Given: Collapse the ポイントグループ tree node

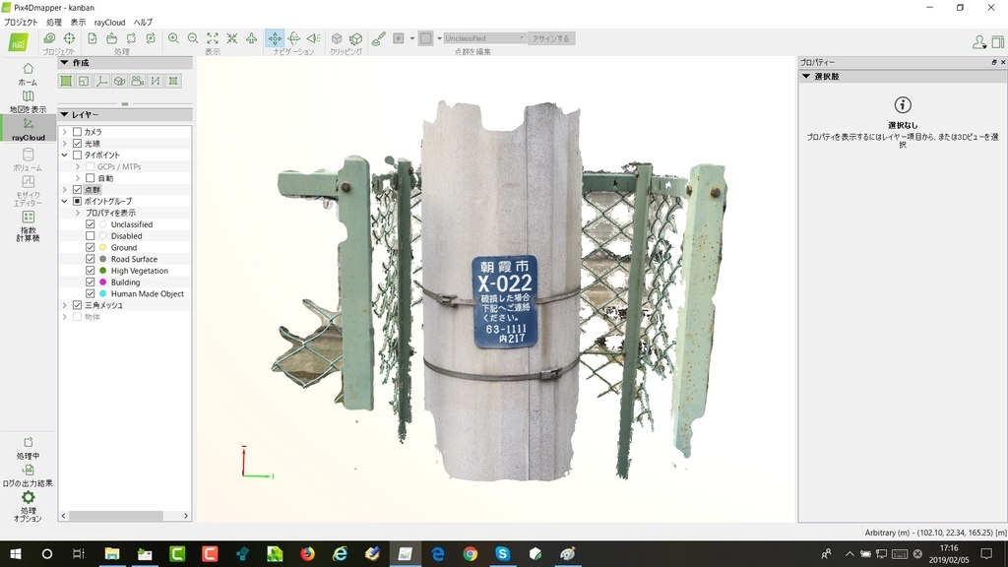Looking at the screenshot, I should (65, 201).
